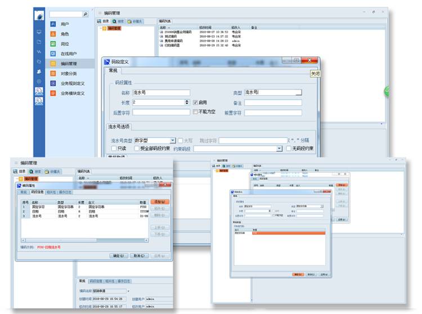Open the 角色 module icon
The height and width of the screenshot is (314, 422).
(x=53, y=34)
